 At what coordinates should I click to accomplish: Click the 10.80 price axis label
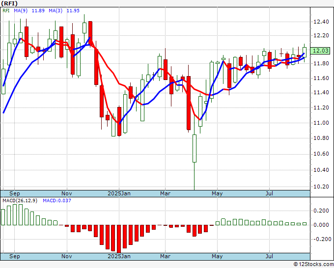point(321,138)
